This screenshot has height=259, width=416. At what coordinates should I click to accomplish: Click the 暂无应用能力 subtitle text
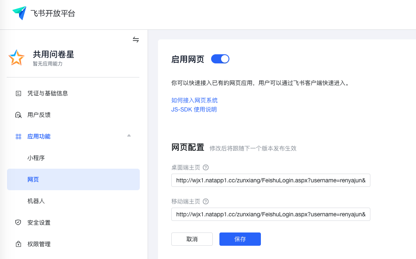point(48,64)
